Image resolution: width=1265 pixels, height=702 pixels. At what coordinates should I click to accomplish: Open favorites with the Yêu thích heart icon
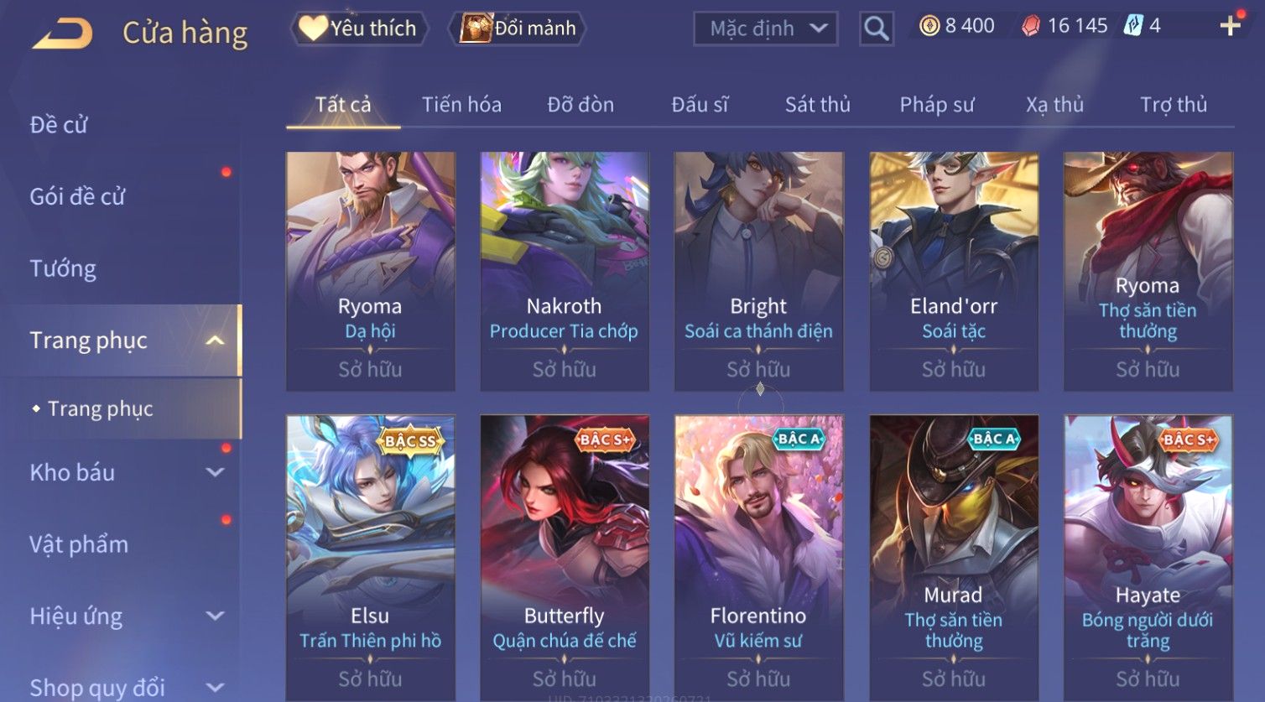(x=313, y=28)
